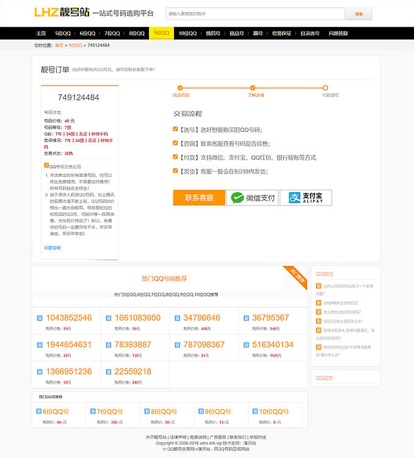The image size is (414, 458).
Task: Uncheck the QQ号码资费说明 checkbox
Action: pyautogui.click(x=46, y=165)
